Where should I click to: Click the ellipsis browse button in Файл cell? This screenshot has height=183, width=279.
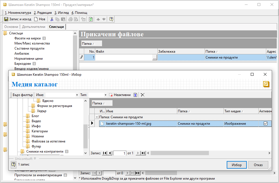pos(154,57)
